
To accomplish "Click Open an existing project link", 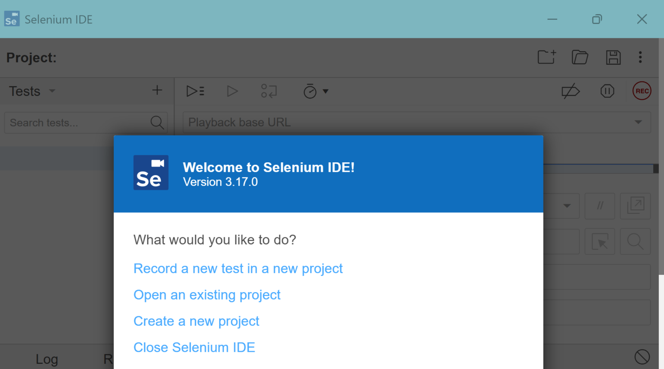I will point(207,295).
